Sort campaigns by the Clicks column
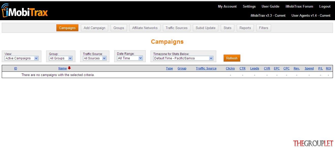 click(x=230, y=68)
